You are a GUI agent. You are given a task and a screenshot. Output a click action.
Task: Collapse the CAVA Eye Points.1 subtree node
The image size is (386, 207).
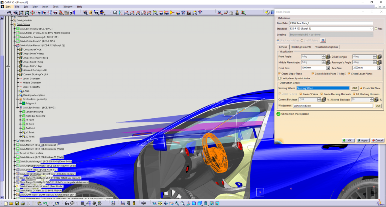tap(18, 108)
